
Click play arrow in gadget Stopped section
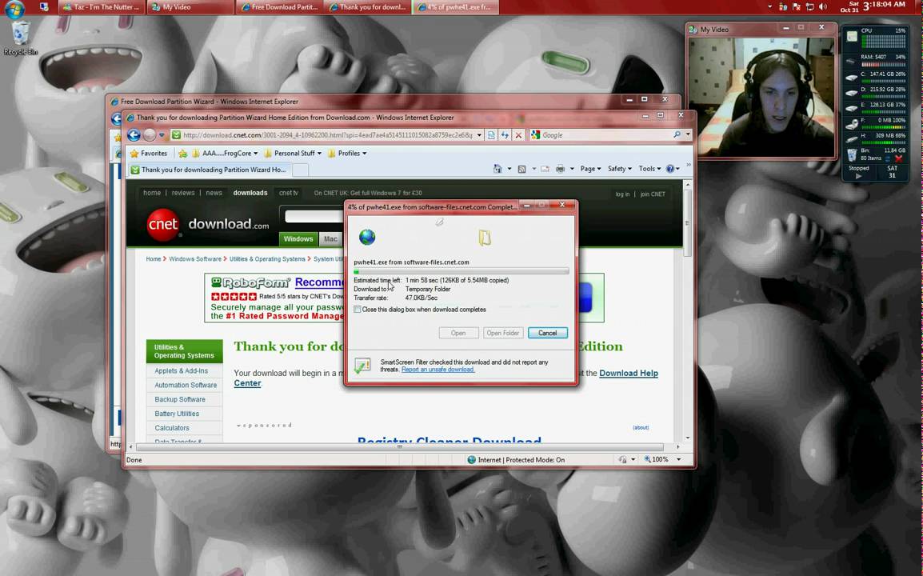858,175
